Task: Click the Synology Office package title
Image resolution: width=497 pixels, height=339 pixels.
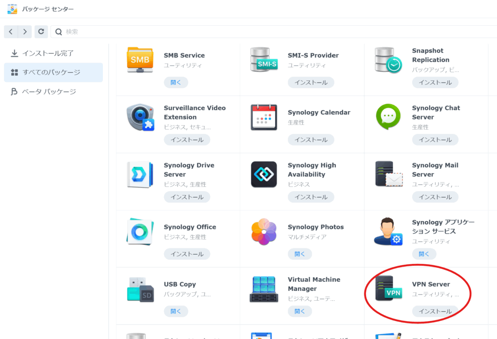Action: [x=190, y=227]
